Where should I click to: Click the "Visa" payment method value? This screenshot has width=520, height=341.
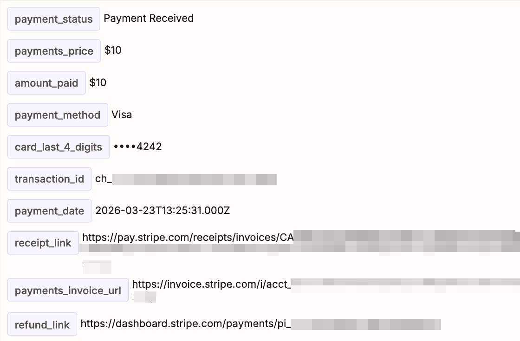point(122,114)
